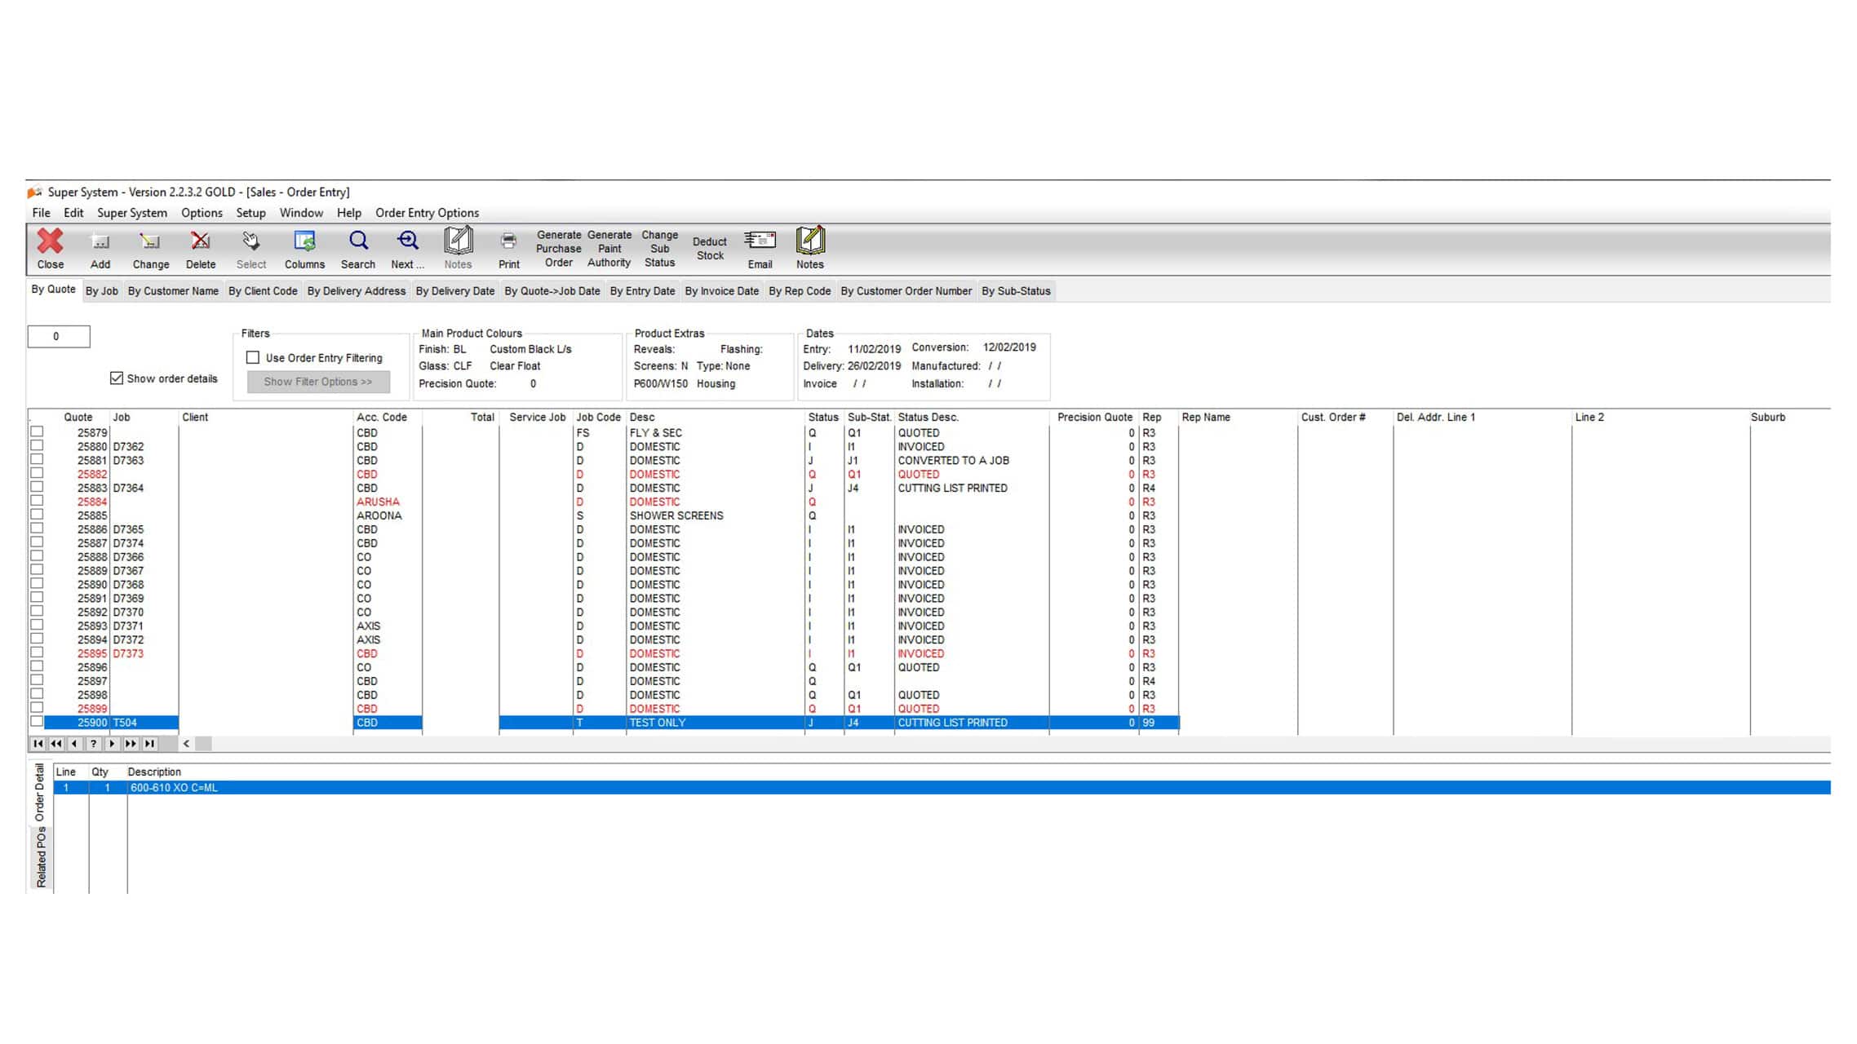Click the Precision Quote column header
Image resolution: width=1857 pixels, height=1044 pixels.
(1093, 417)
